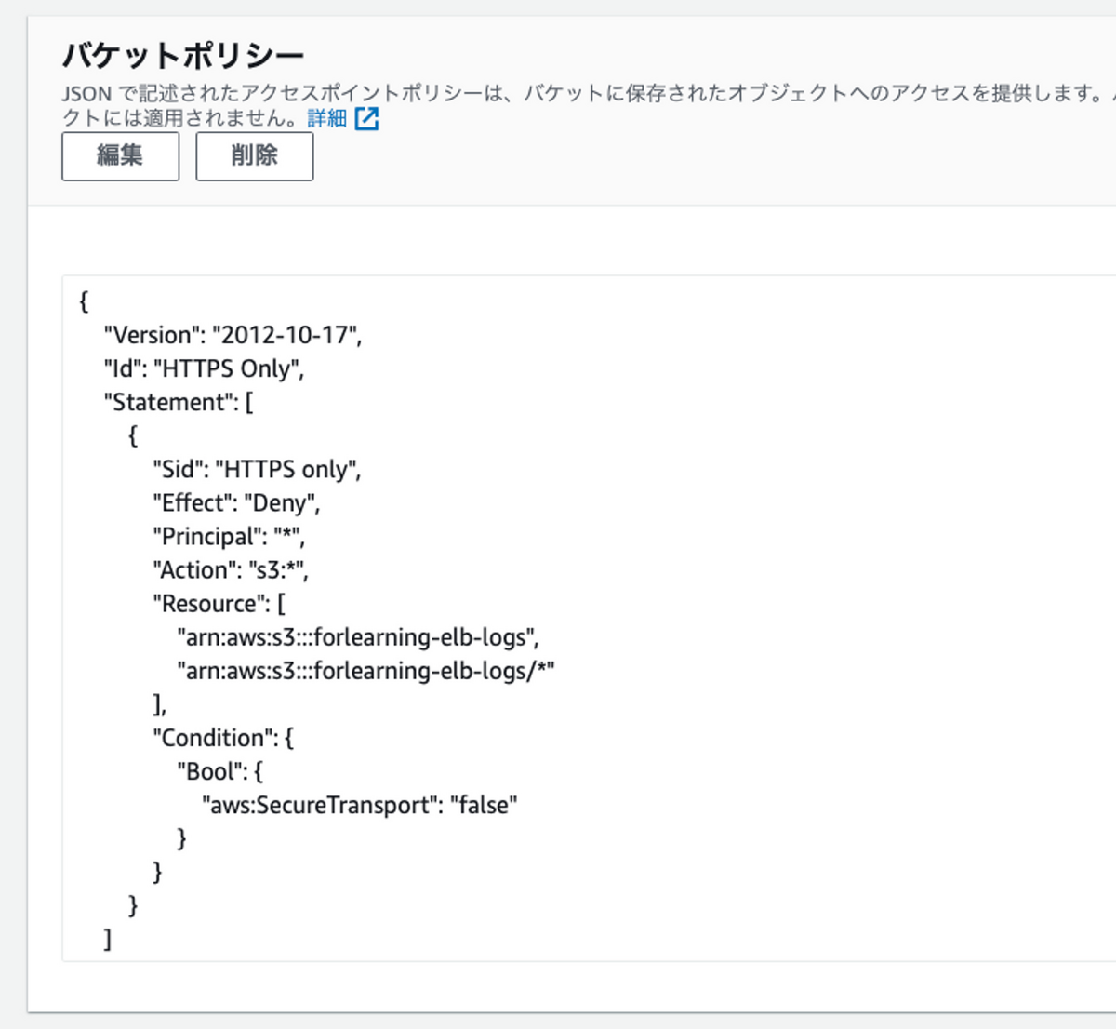Image resolution: width=1116 pixels, height=1029 pixels.
Task: Click the 削除 (Delete) button
Action: [x=254, y=156]
